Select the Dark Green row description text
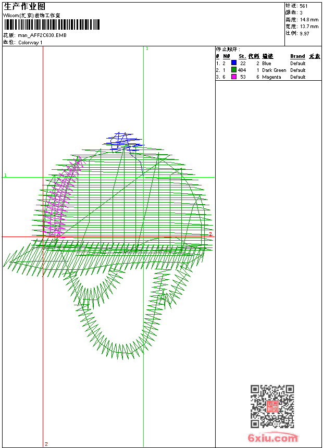This screenshot has width=323, height=448. pyautogui.click(x=274, y=70)
